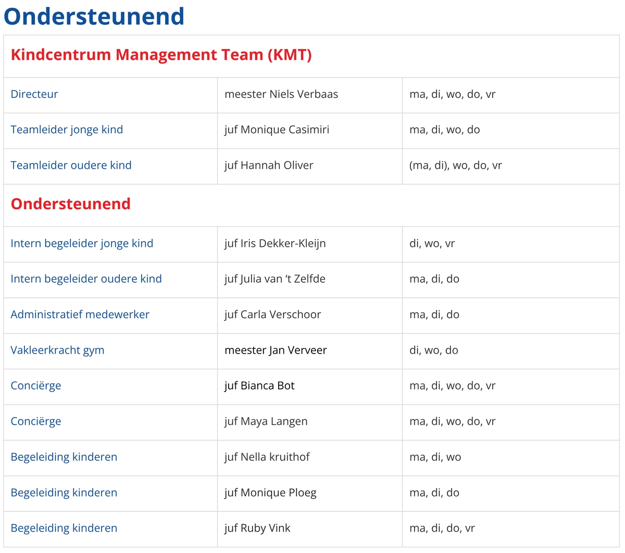Click the name juf Monique Casimiri
Viewport: 625px width, 553px height.
[277, 130]
